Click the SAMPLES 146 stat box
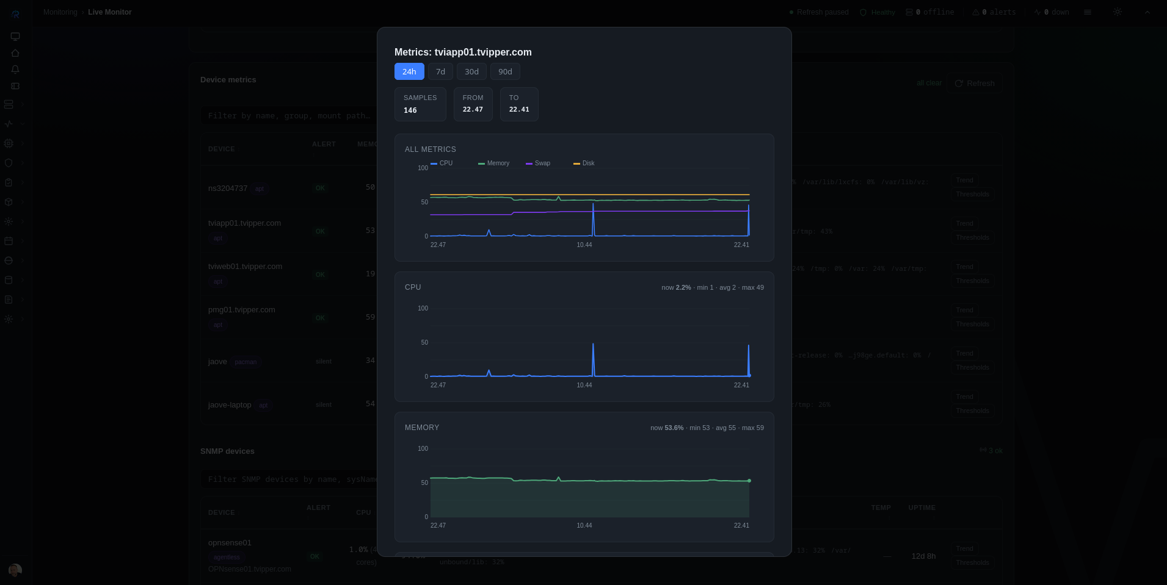 coord(420,104)
